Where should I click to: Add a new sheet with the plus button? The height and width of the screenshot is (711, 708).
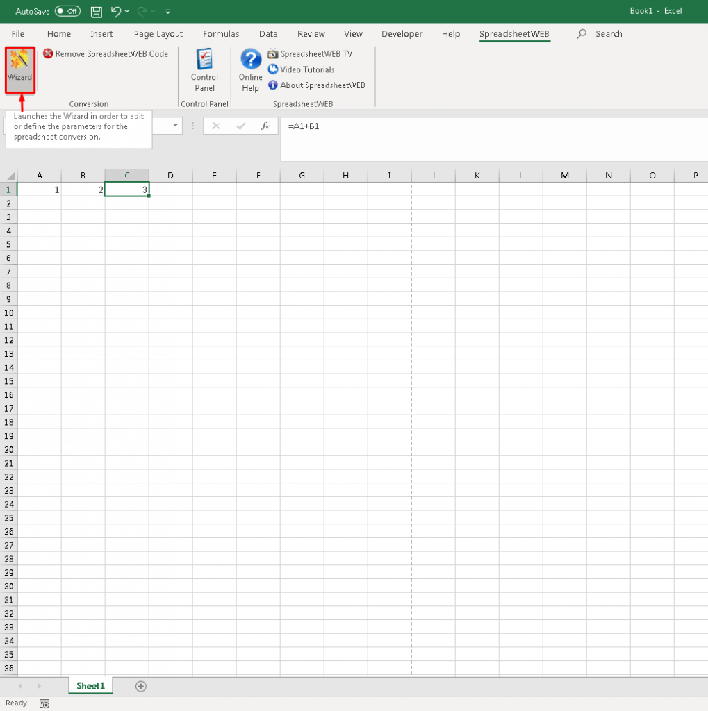coord(140,687)
